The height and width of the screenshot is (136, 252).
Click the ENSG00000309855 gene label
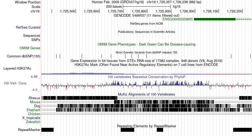tap(177, 19)
